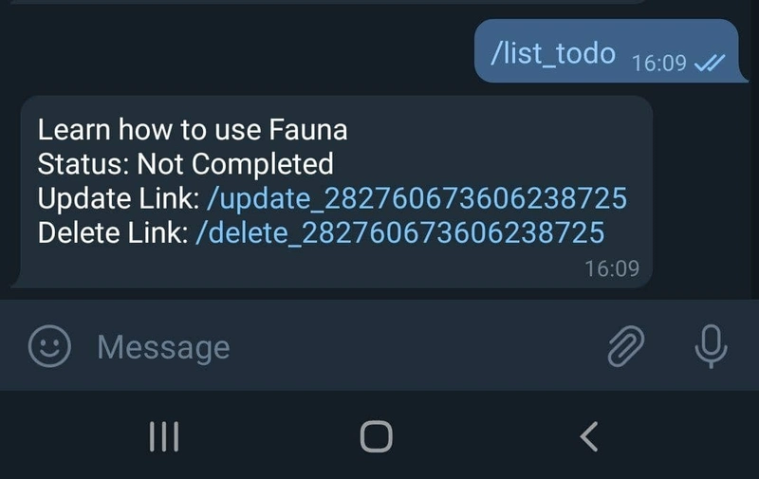Tap the microphone voice message icon
759x479 pixels.
point(711,346)
